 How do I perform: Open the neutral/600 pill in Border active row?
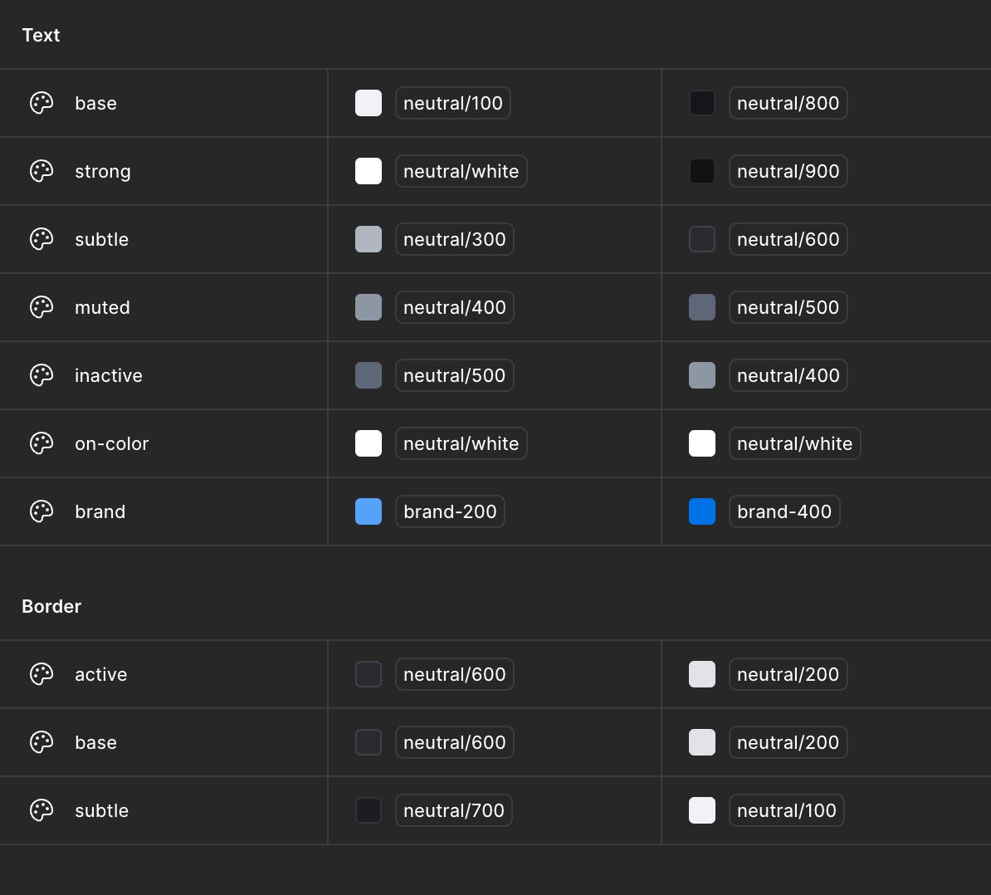[455, 674]
